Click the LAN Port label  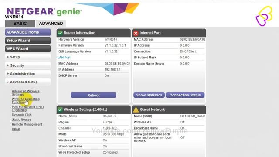64,58
